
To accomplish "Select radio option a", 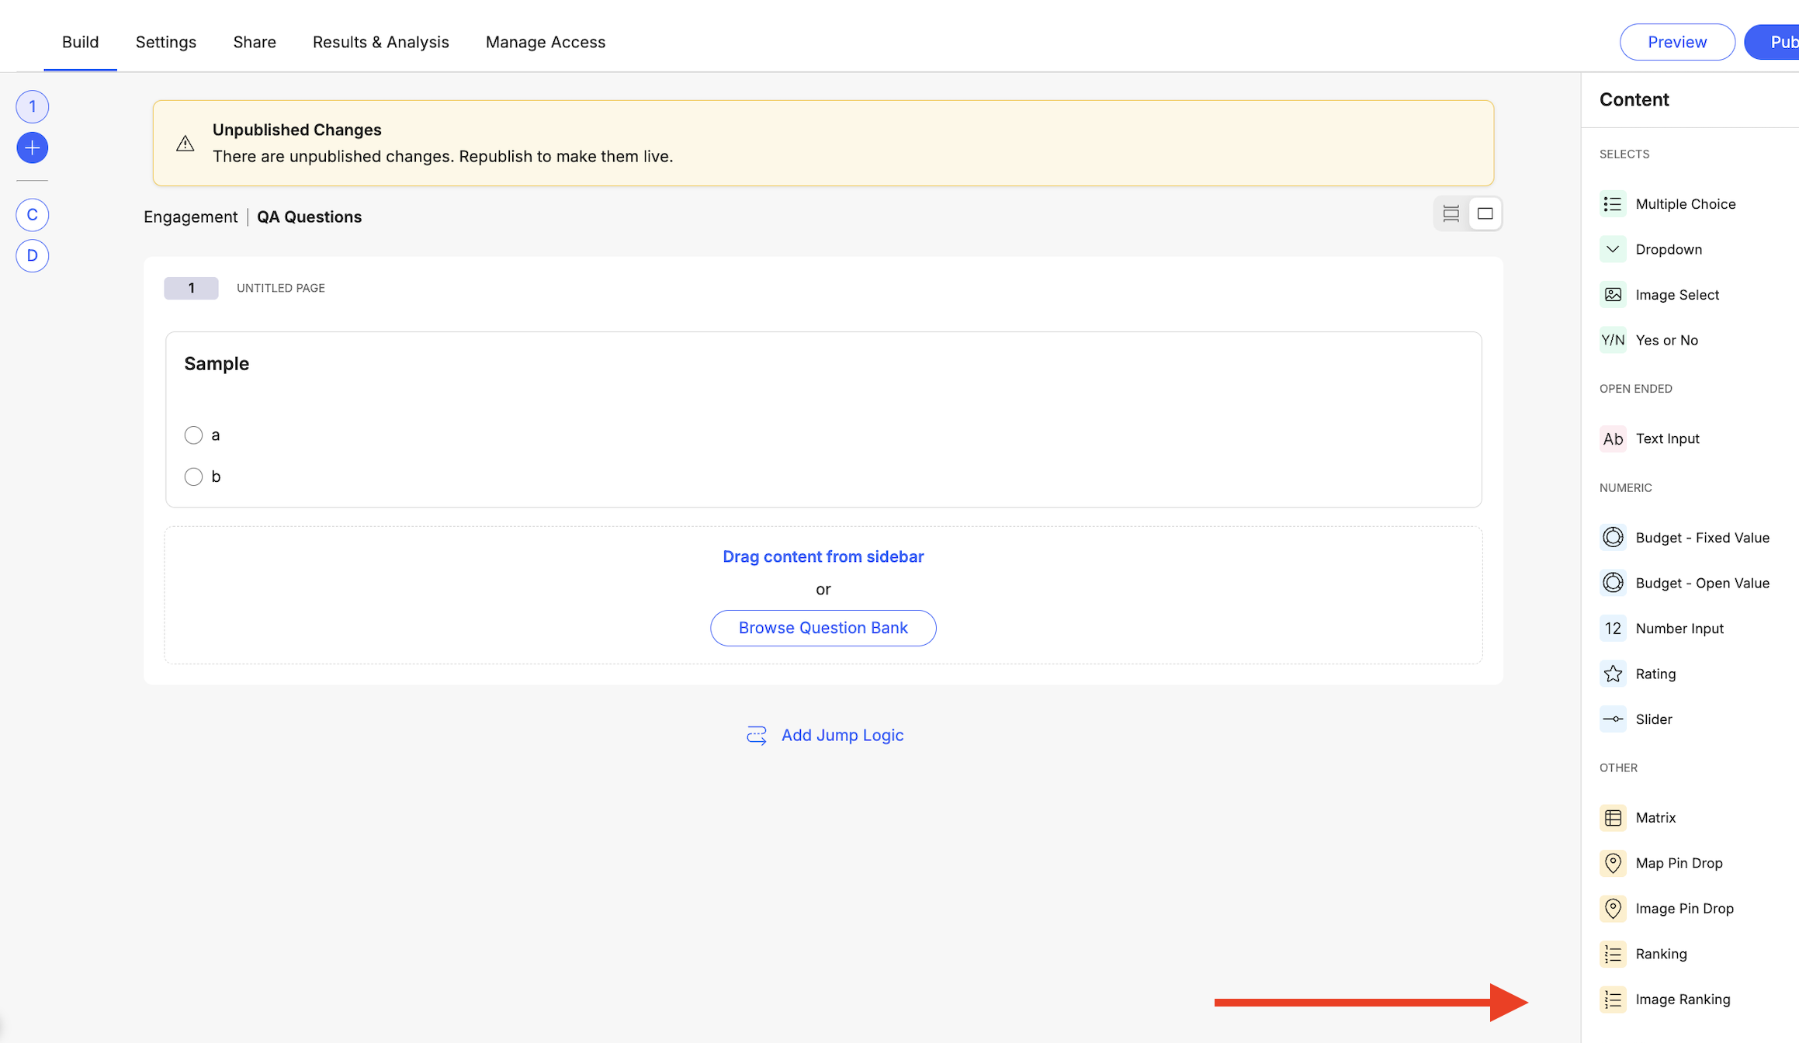I will [193, 435].
